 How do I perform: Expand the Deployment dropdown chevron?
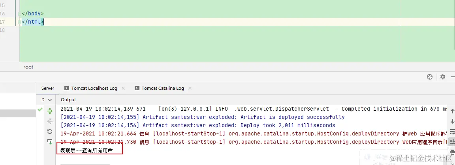point(50,100)
